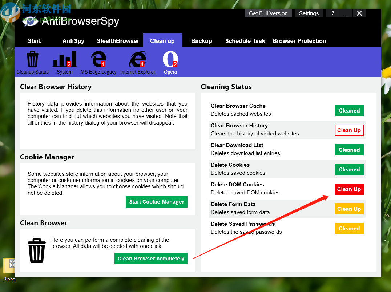Select the AntiSpy tab
391x292 pixels.
73,41
